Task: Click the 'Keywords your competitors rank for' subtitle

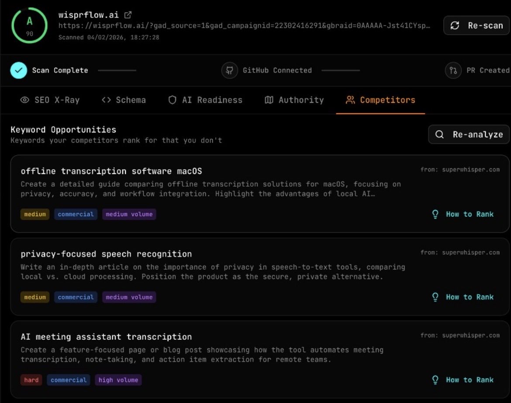Action: (116, 141)
